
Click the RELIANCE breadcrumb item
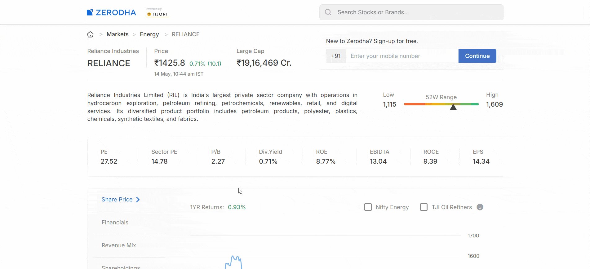[x=186, y=34]
